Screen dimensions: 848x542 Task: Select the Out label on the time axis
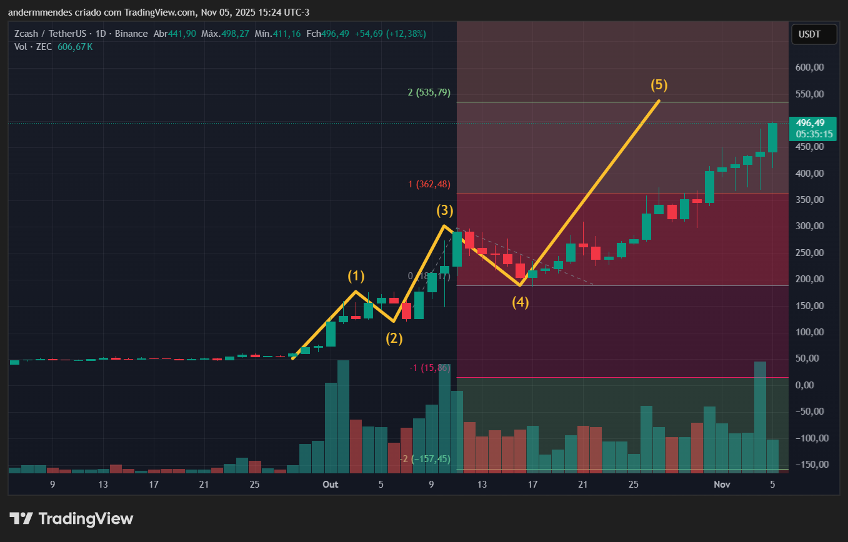[x=330, y=485]
